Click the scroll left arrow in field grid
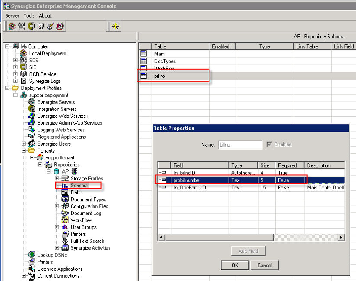Viewport: 356px width, 281px height. [162, 238]
